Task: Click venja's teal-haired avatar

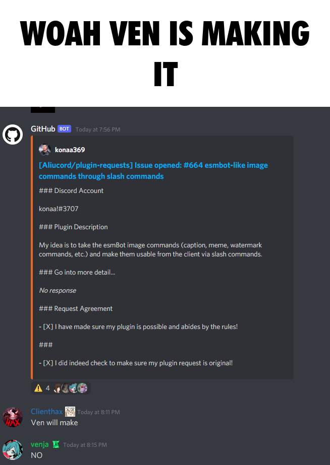Action: (x=13, y=449)
